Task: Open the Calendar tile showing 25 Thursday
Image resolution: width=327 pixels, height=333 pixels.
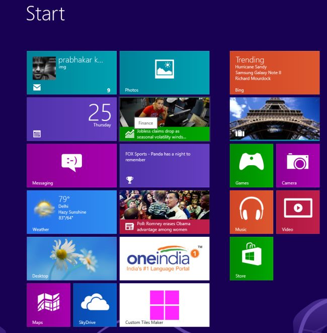Action: [71, 119]
